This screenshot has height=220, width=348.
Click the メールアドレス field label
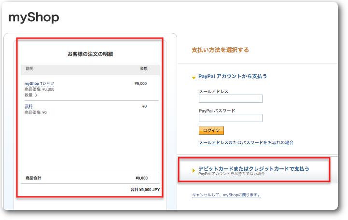pos(213,91)
